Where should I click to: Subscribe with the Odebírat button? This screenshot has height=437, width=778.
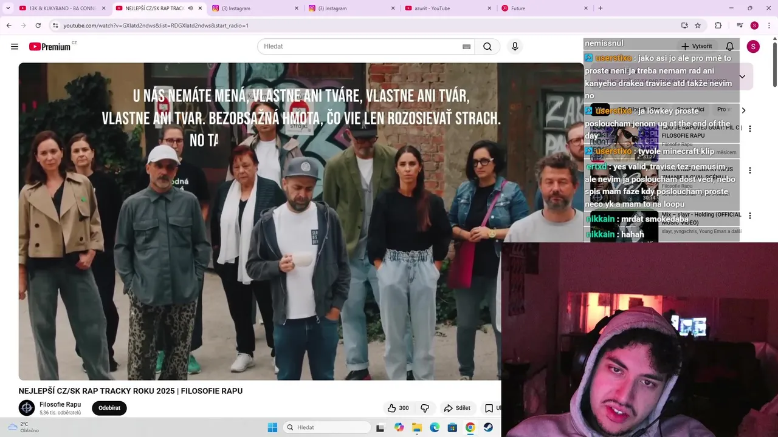(109, 408)
